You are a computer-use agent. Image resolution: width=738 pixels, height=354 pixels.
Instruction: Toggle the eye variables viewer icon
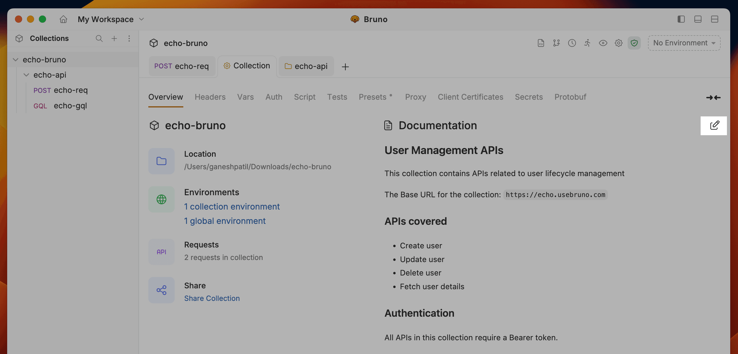point(603,43)
